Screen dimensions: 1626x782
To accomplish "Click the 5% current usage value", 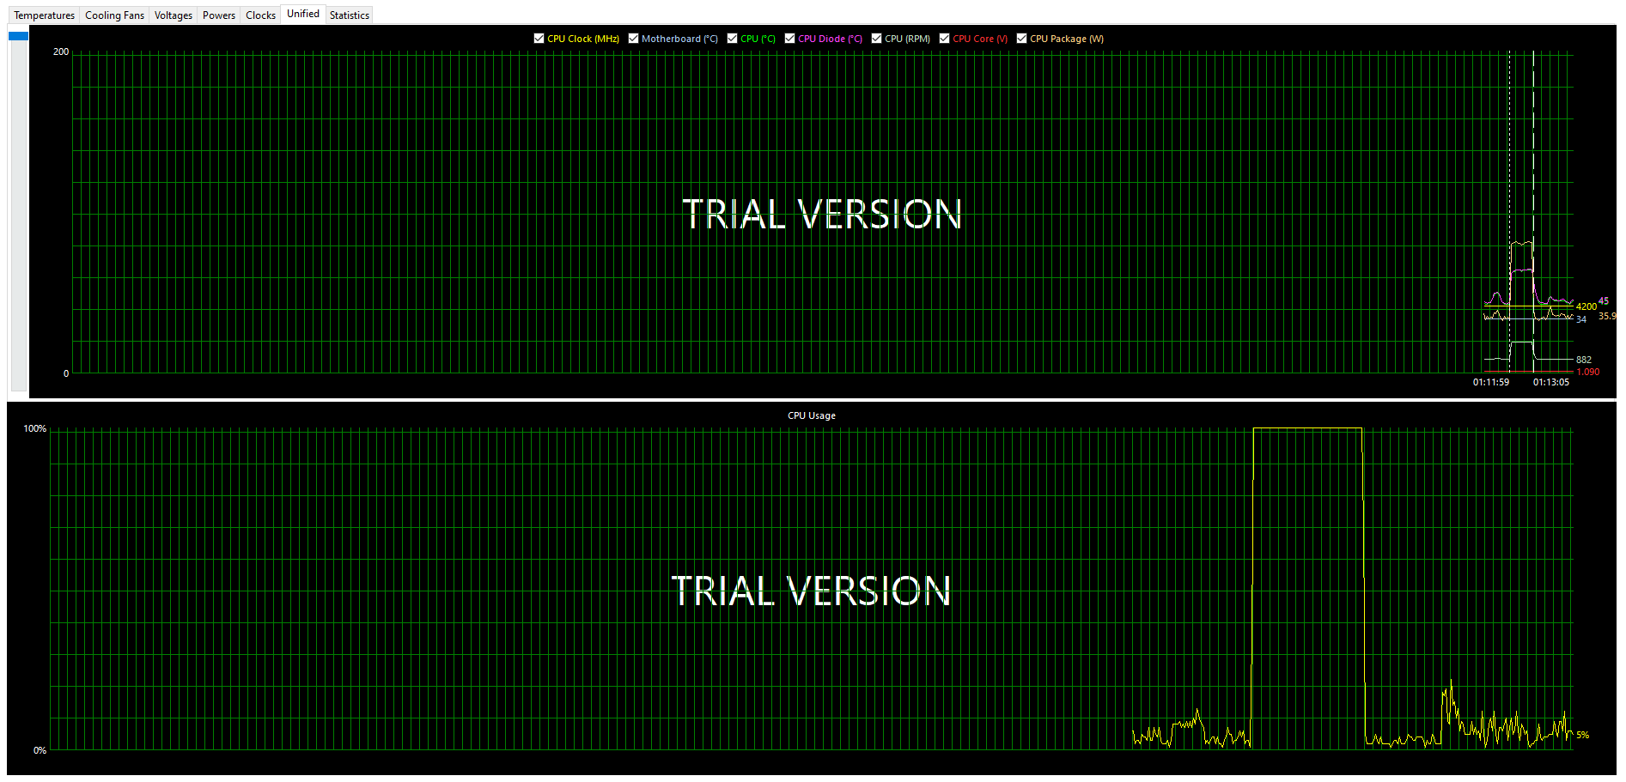I will click(x=1583, y=736).
